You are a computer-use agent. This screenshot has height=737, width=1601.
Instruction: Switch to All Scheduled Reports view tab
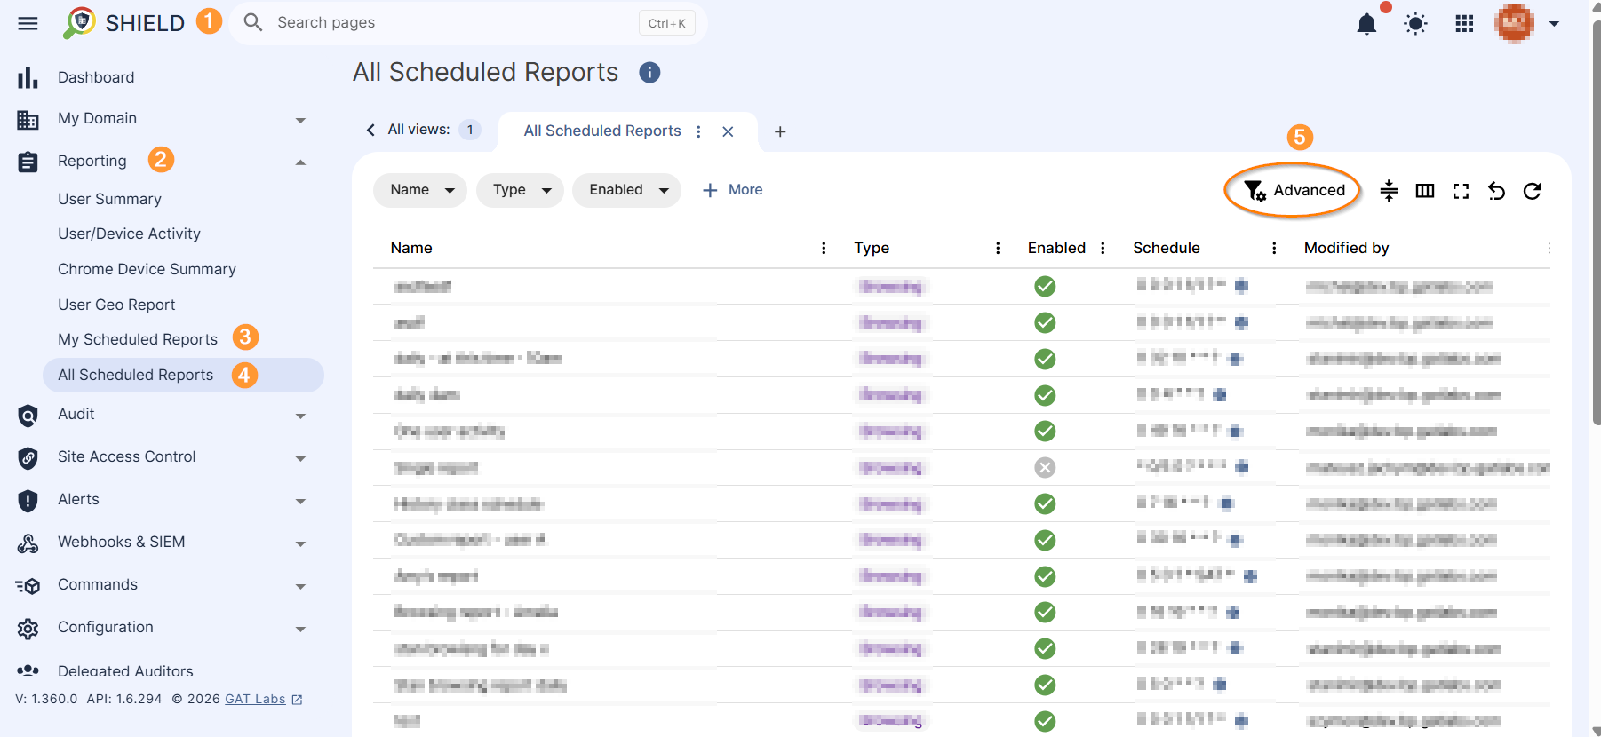click(x=602, y=131)
